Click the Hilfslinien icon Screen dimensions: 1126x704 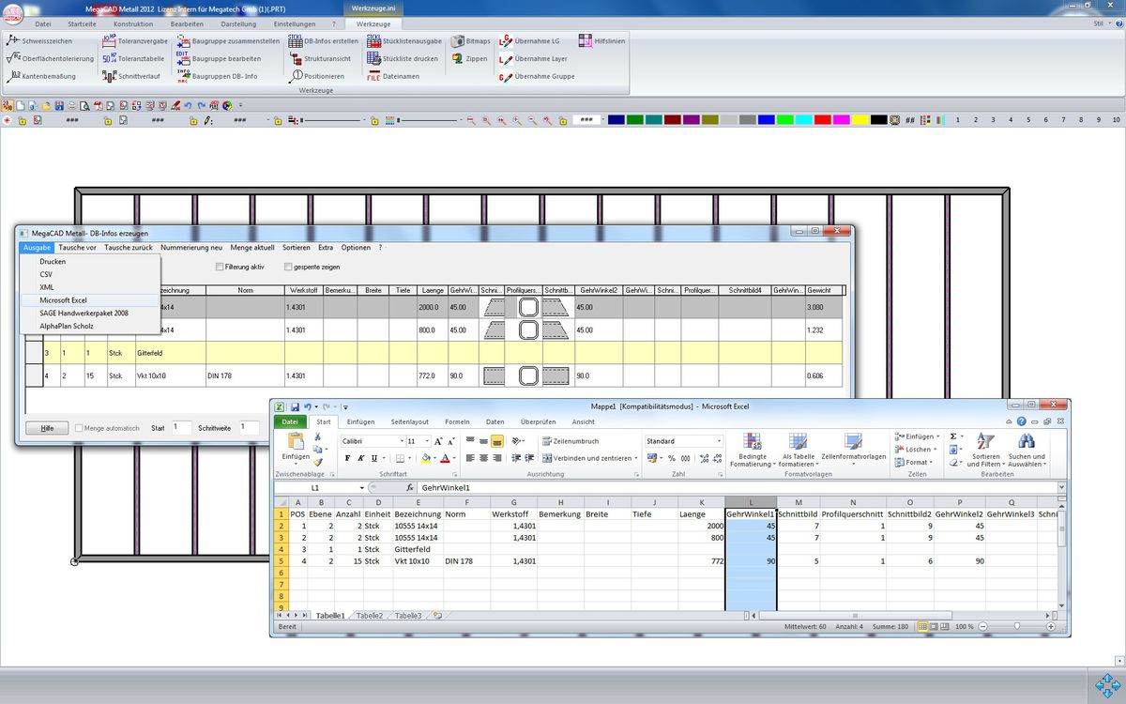tap(586, 41)
